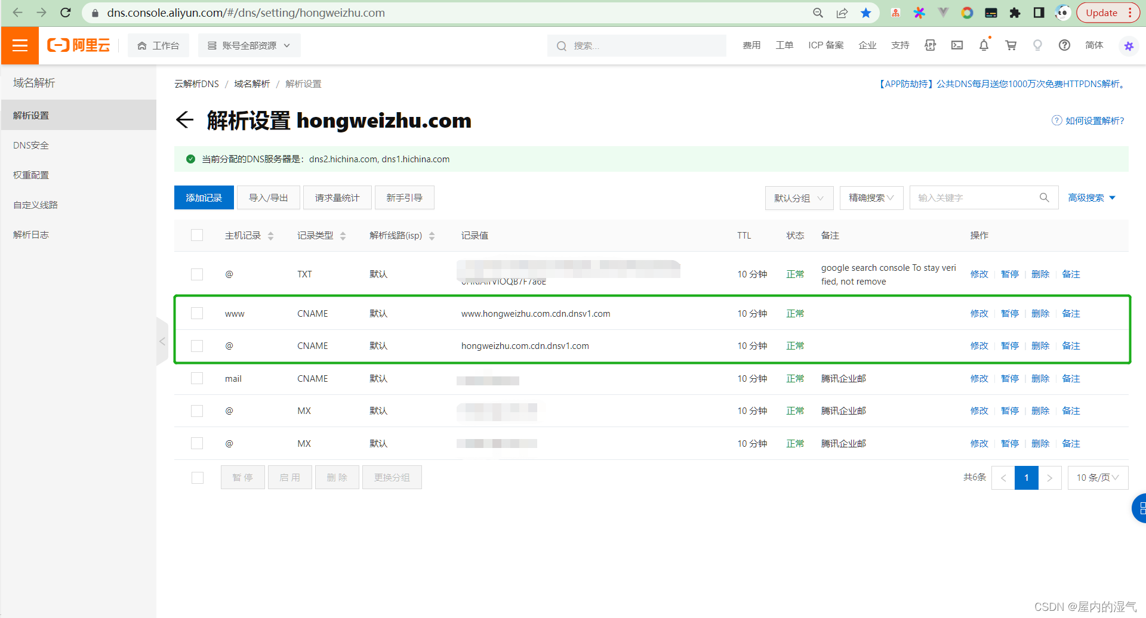Click the 云解析DNS breadcrumb
1146x618 pixels.
[196, 84]
